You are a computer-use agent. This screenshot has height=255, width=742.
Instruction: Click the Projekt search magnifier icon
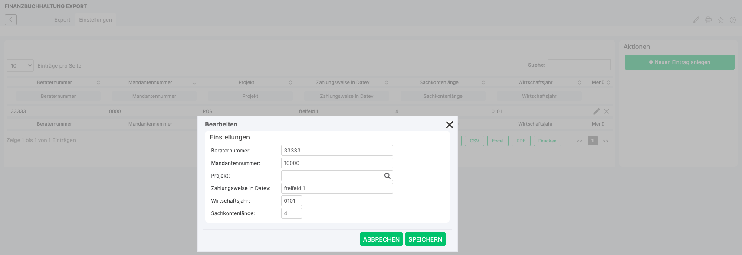click(387, 176)
